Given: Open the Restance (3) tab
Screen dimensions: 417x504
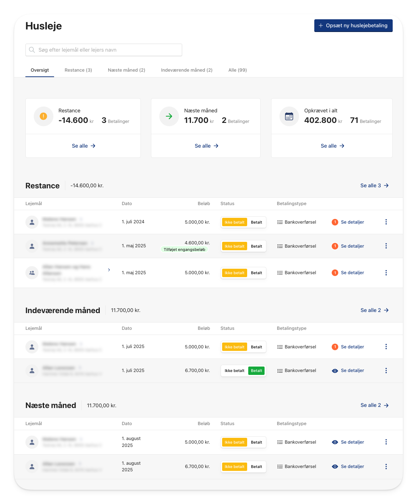Looking at the screenshot, I should tap(78, 70).
